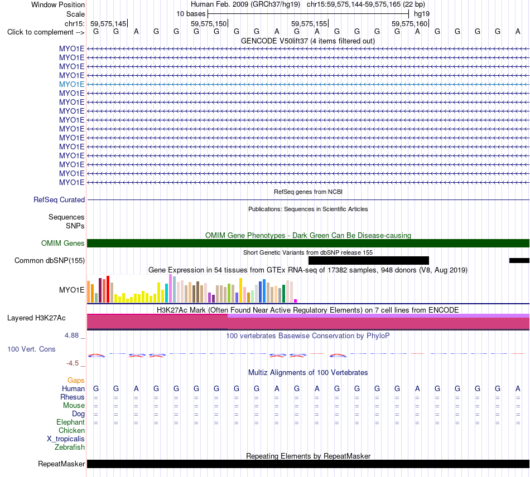Viewport: 530px width, 477px height.
Task: Click the 'Human Feb. 2009 (GRCh37/hg19)' heading
Action: 245,4
